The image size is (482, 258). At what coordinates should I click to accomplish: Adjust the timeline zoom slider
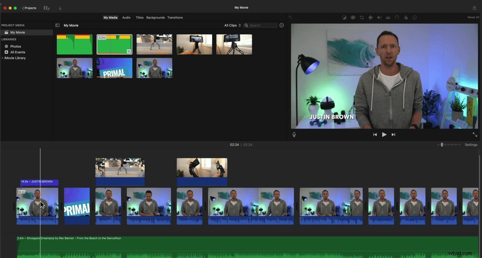pos(442,145)
